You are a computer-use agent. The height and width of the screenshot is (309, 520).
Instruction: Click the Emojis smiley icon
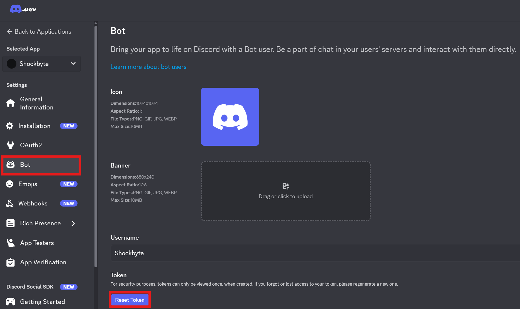(10, 184)
